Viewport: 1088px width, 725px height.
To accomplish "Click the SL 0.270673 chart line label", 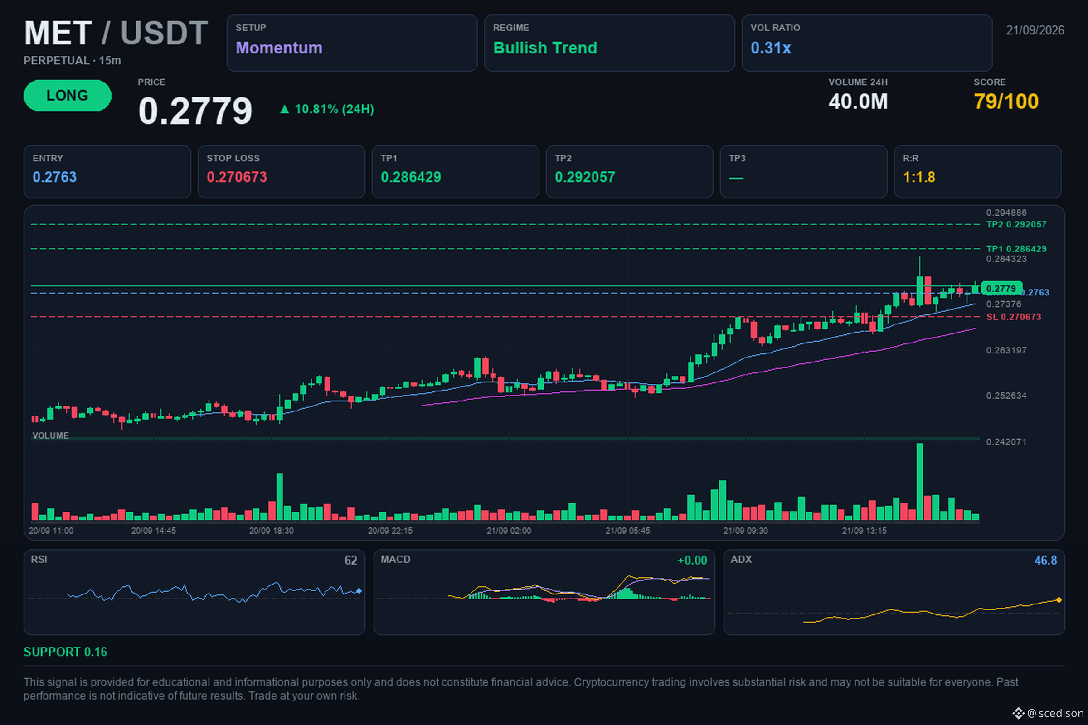I will click(1014, 317).
